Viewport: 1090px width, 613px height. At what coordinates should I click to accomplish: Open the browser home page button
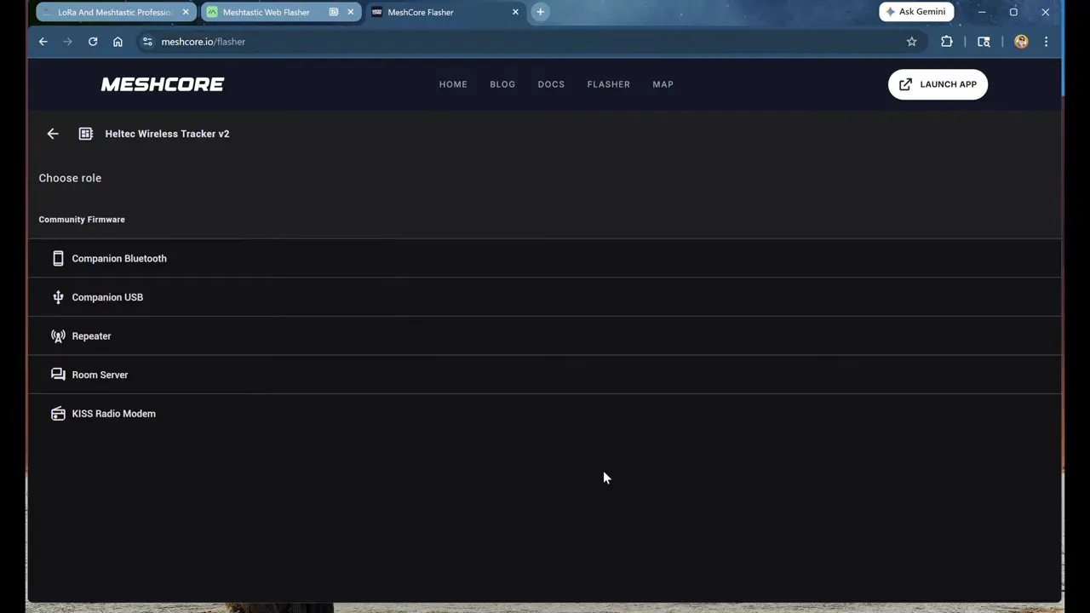[118, 42]
